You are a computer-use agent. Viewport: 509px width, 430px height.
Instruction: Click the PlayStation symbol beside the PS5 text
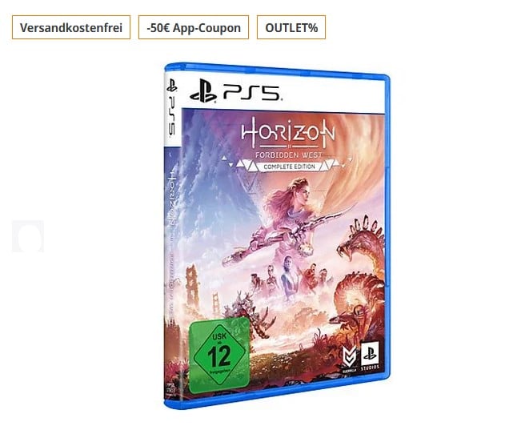(x=203, y=91)
